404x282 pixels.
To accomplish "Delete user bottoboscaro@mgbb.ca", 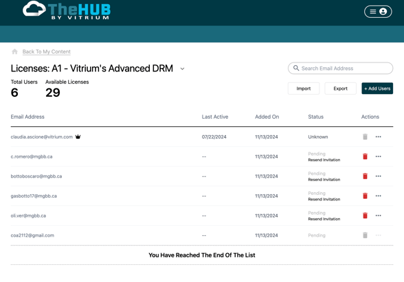I will pyautogui.click(x=365, y=176).
